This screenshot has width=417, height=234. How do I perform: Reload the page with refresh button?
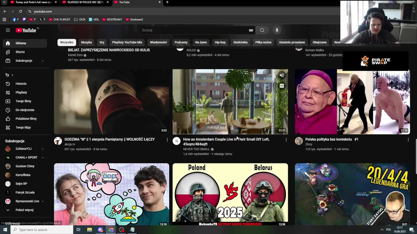[20, 11]
